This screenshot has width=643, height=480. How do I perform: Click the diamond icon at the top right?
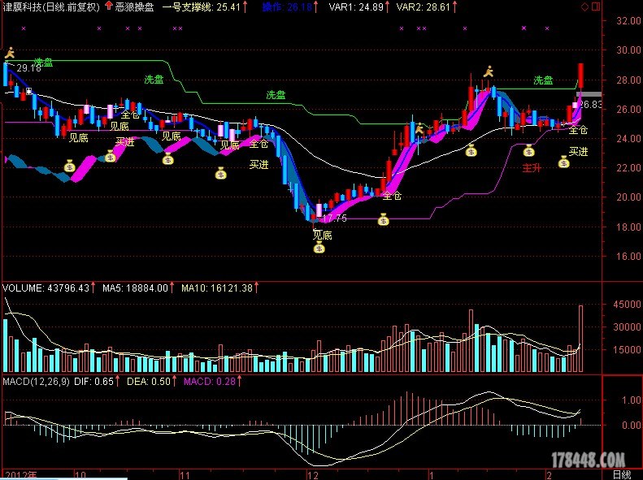584,6
